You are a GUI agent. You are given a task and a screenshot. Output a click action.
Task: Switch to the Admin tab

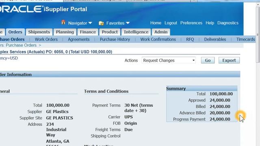[x=161, y=32]
